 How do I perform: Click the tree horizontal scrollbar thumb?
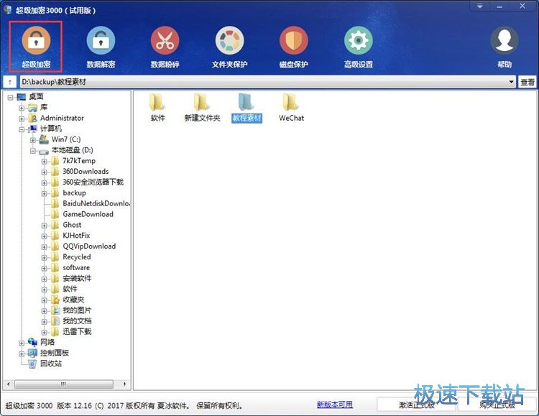coord(63,384)
